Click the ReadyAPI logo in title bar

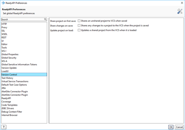(x=3, y=3)
